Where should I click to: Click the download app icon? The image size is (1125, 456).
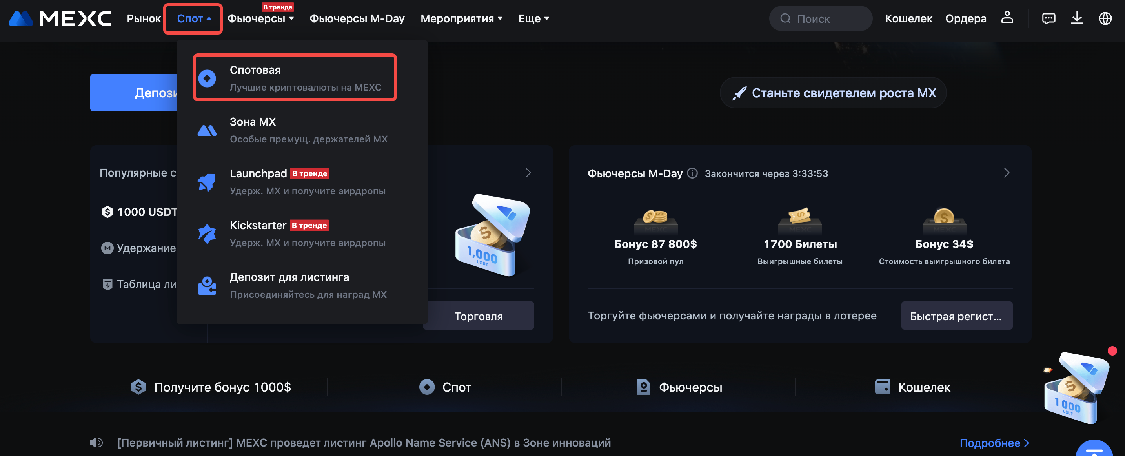[1076, 18]
